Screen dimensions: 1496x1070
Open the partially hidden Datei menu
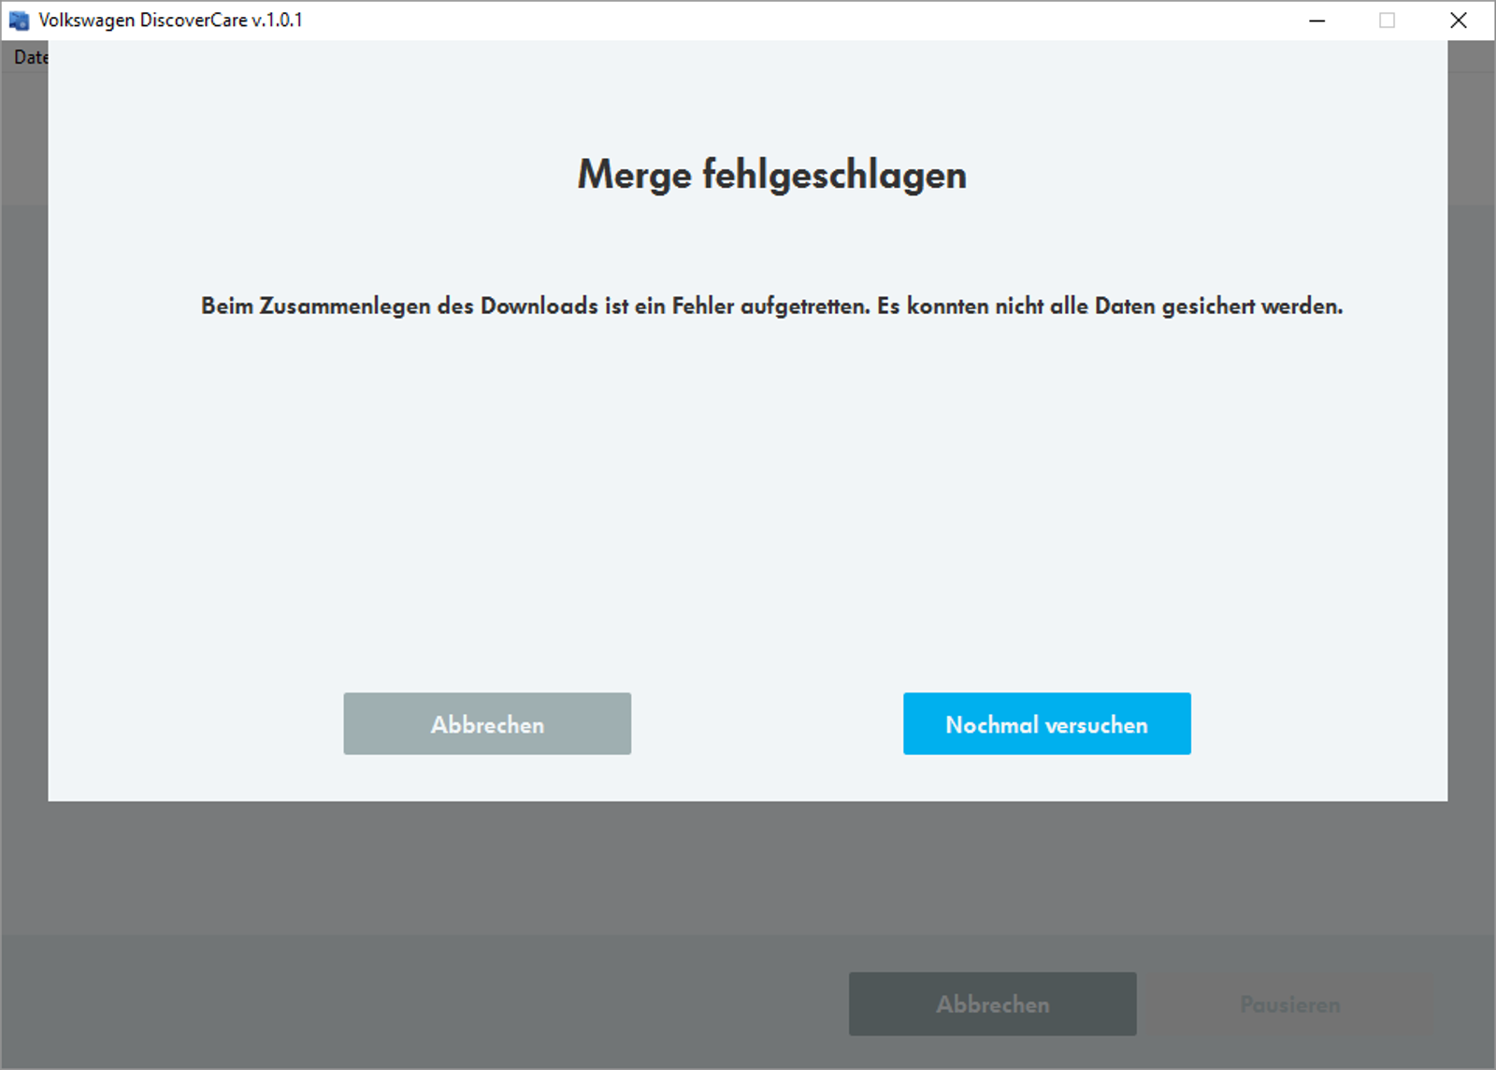[30, 58]
